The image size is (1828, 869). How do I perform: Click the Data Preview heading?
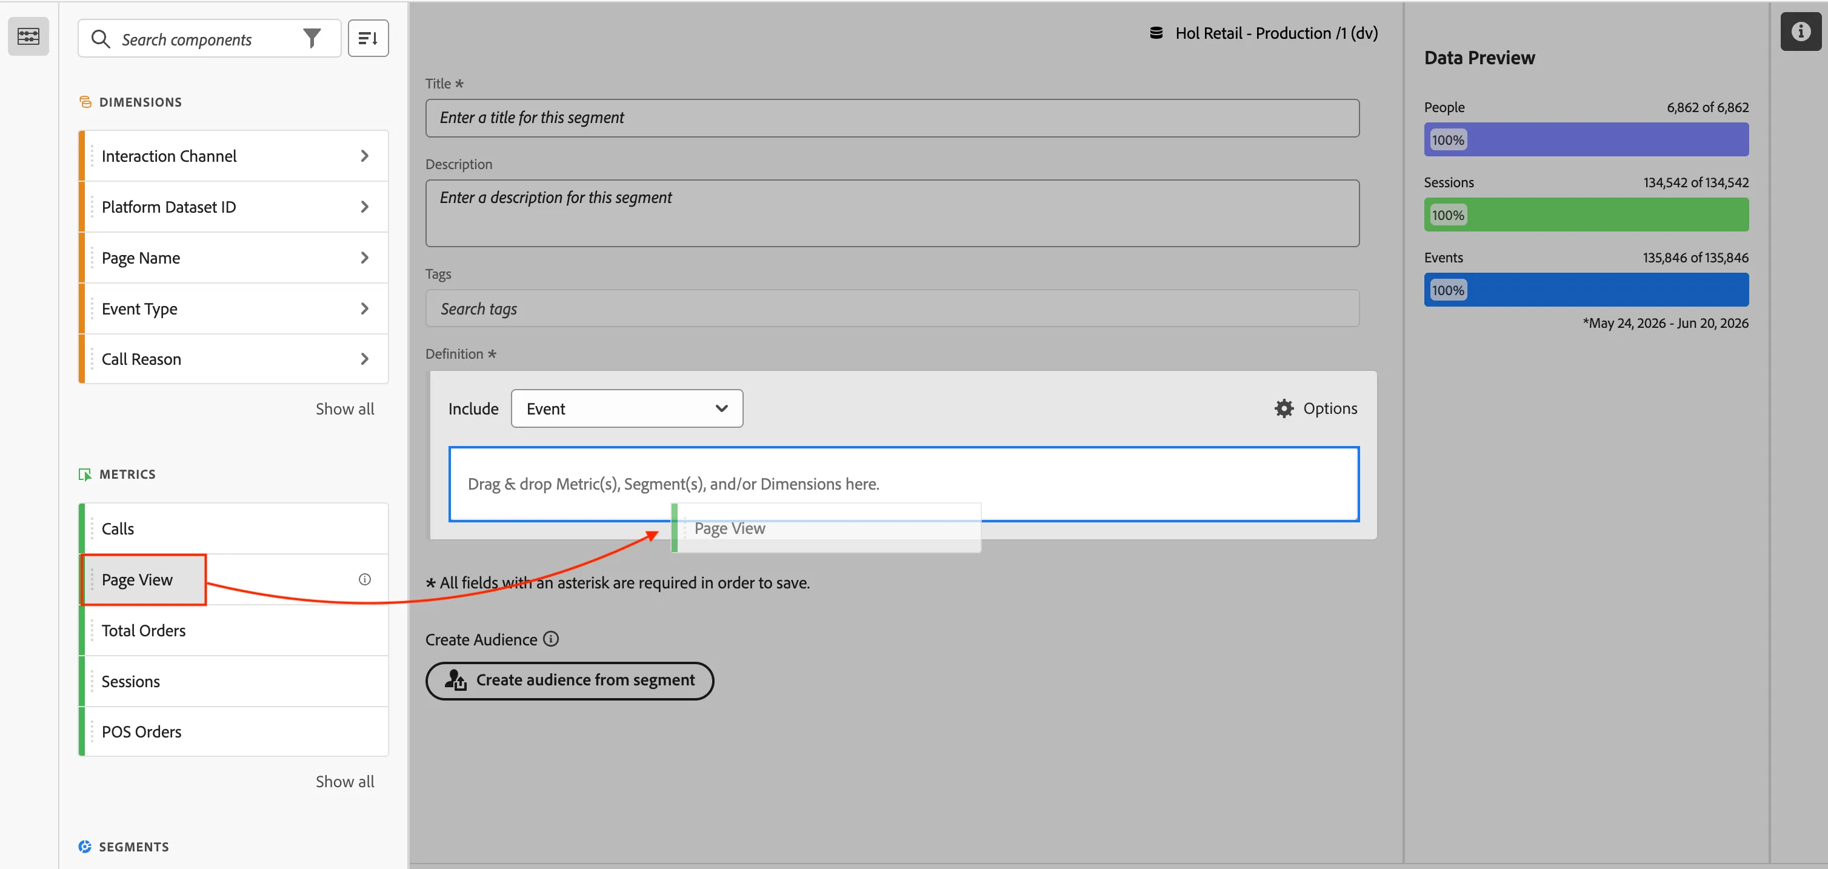[1479, 58]
